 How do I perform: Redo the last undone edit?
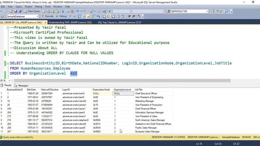tap(84, 11)
